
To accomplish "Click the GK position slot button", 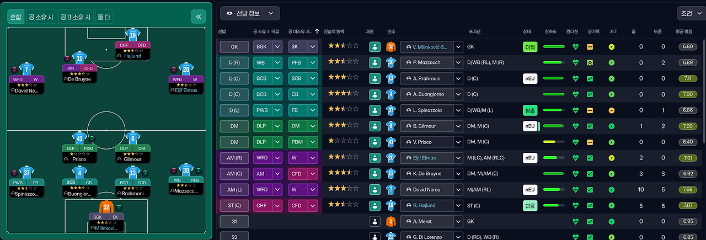I will 234,47.
